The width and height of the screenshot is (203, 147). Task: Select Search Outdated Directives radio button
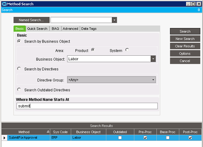(x=19, y=89)
